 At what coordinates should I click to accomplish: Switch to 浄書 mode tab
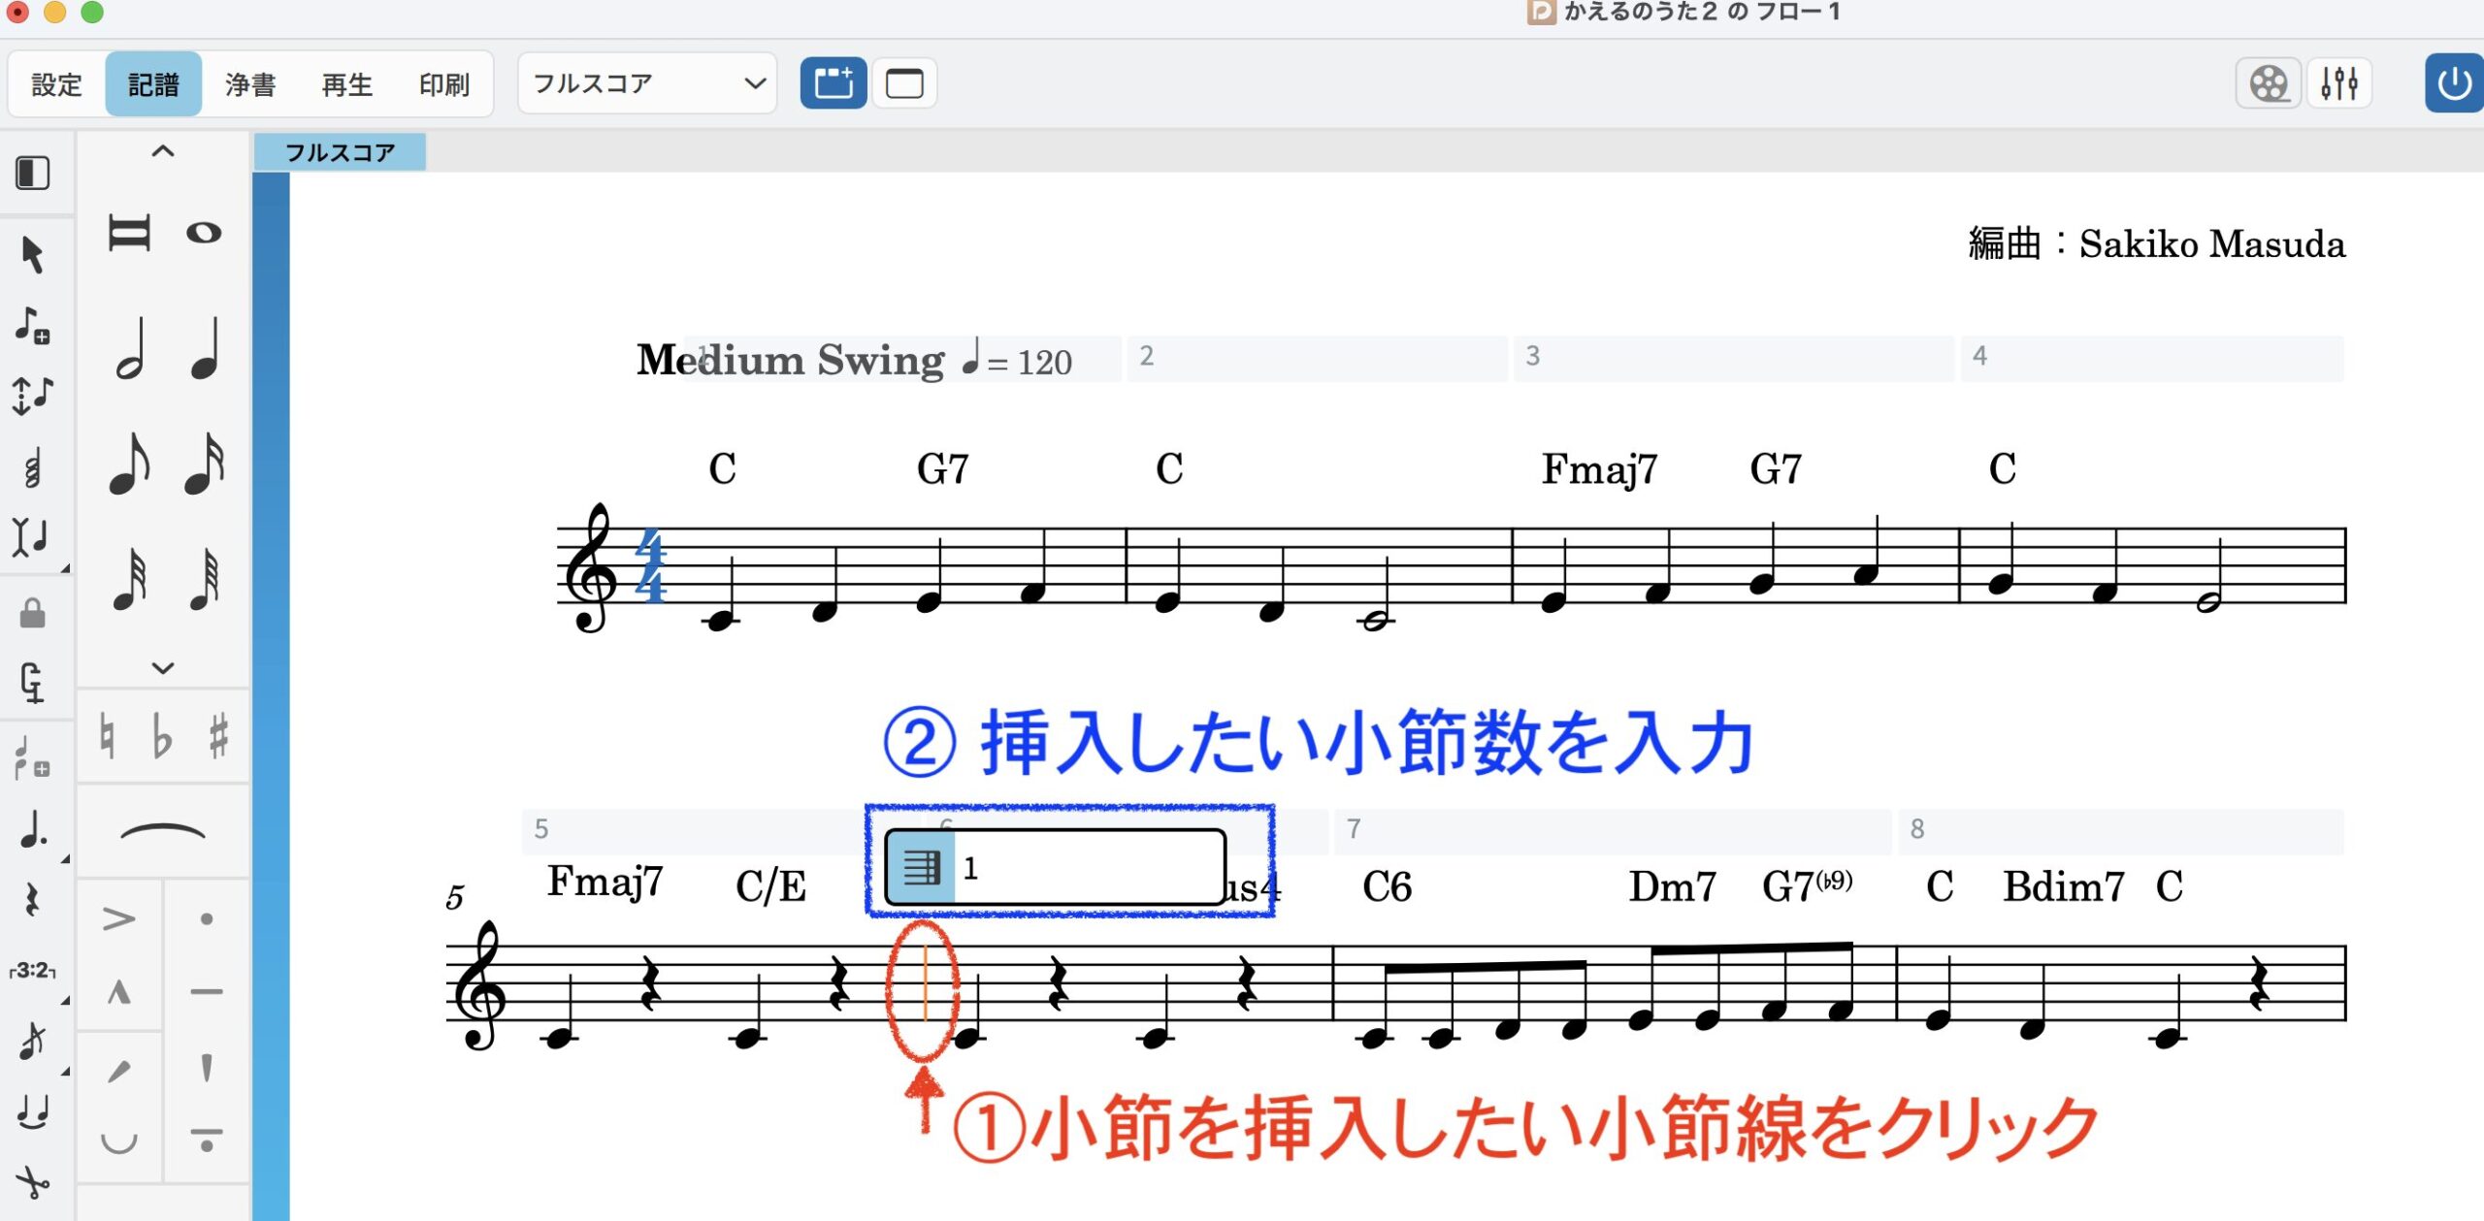(250, 84)
